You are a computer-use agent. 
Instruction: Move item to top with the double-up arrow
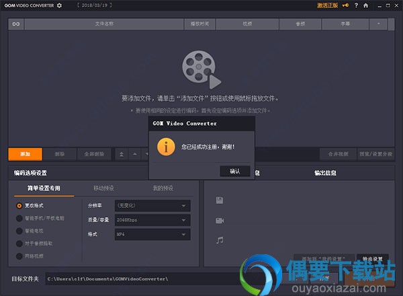pos(122,154)
